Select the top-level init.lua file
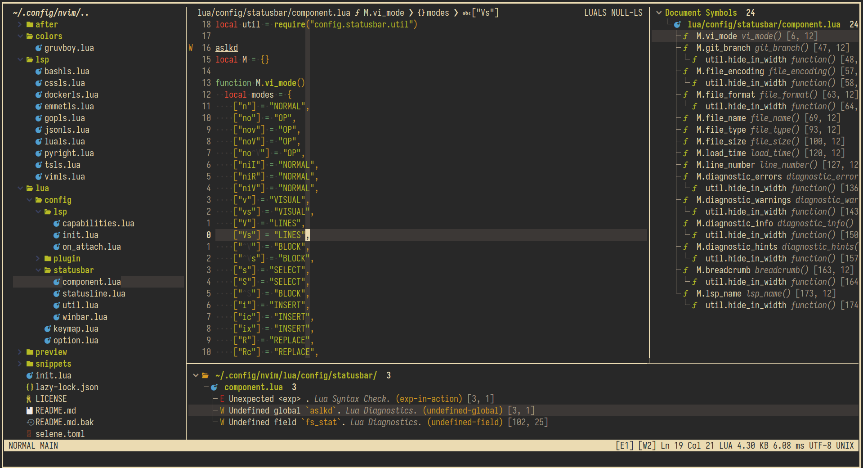863x468 pixels. [x=53, y=375]
